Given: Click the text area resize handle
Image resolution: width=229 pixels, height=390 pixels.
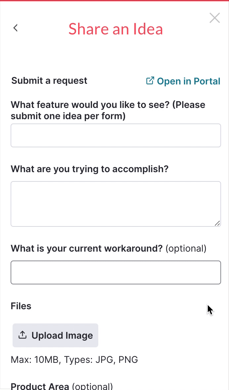Looking at the screenshot, I should [217, 223].
